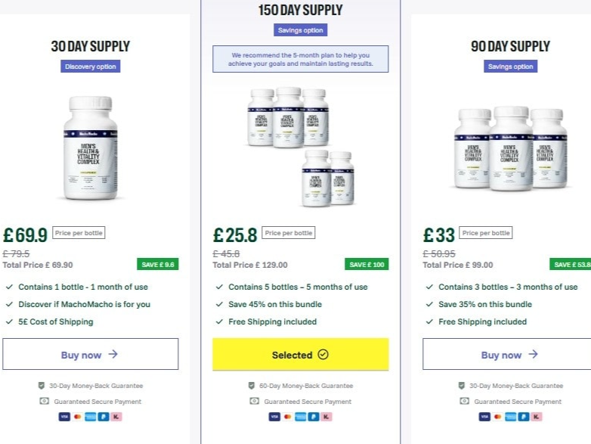Viewport: 591px width, 444px height.
Task: Click the American Express icon in 90 Day card
Action: click(x=510, y=417)
